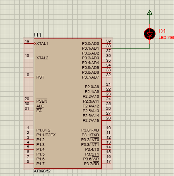174x176 pixels.
Task: Click the P0.0/AD0 pin label
Action: coord(90,44)
